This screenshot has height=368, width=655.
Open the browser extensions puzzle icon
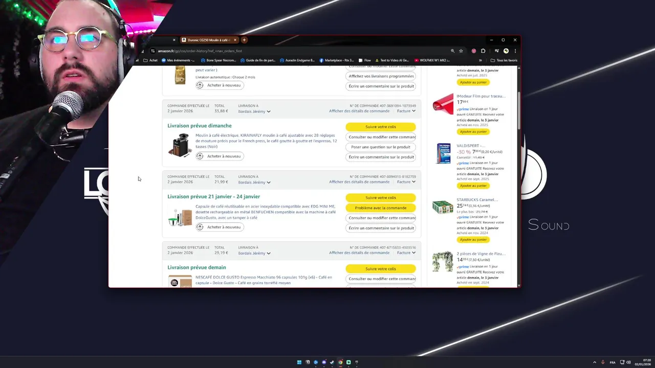tap(483, 51)
